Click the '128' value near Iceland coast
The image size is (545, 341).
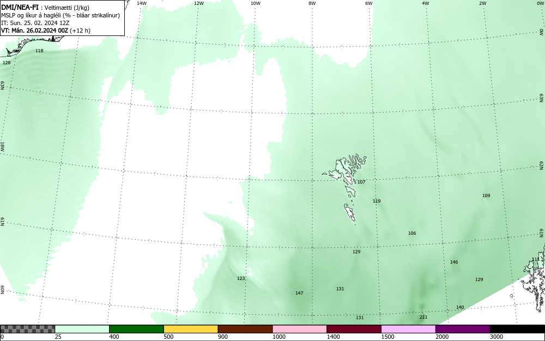7,63
